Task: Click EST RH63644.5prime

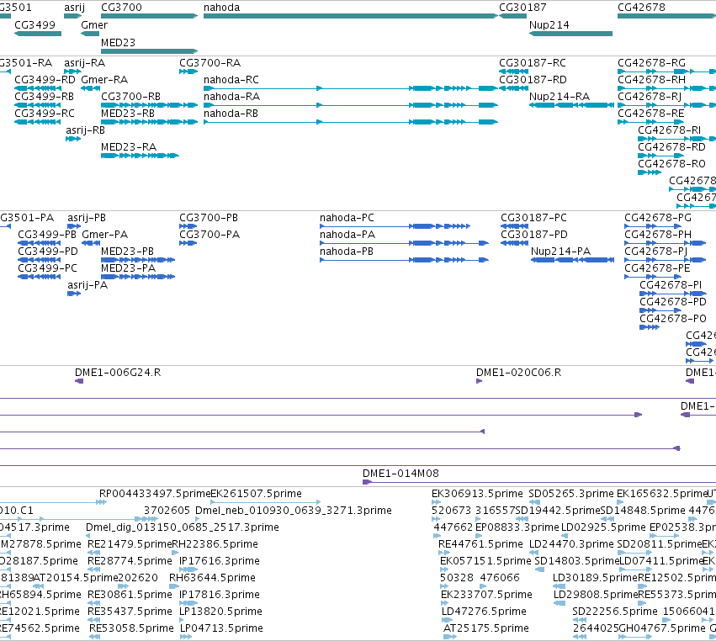Action: click(174, 586)
